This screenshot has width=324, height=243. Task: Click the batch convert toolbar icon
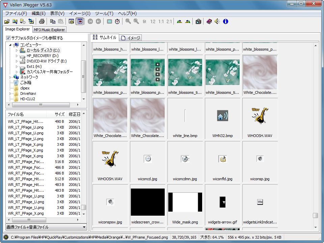click(x=31, y=22)
